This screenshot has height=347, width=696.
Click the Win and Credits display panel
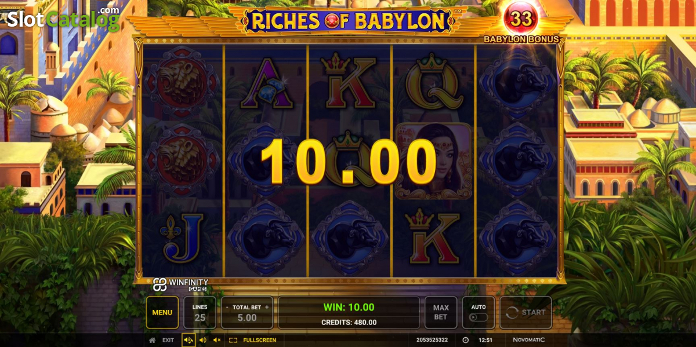click(x=349, y=312)
